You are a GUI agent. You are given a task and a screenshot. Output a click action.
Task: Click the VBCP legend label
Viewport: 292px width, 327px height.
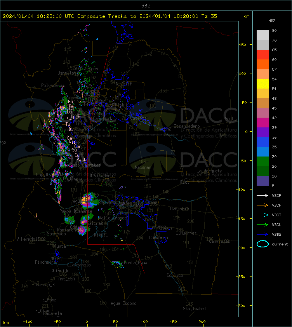point(276,195)
